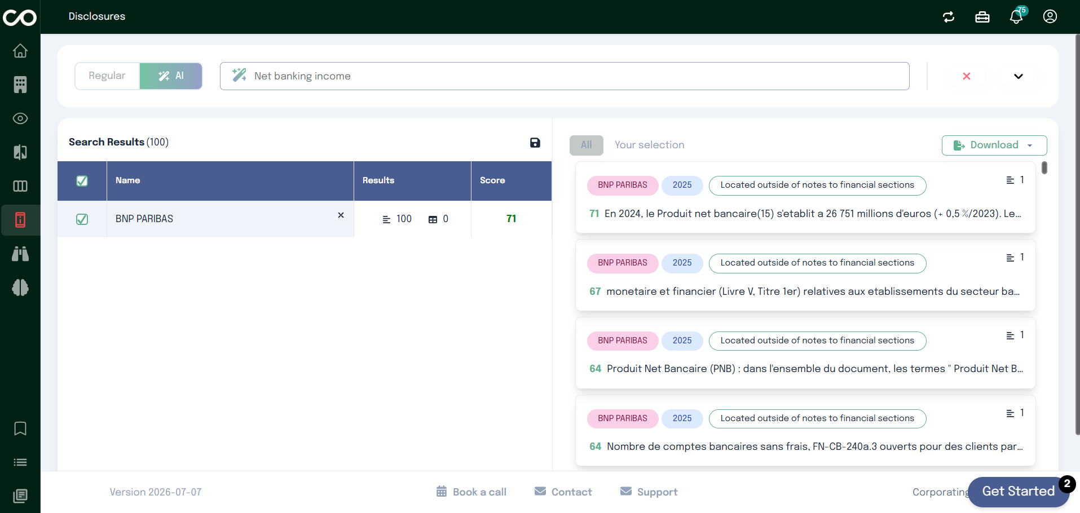Open the bookmark icon in sidebar

(20, 428)
